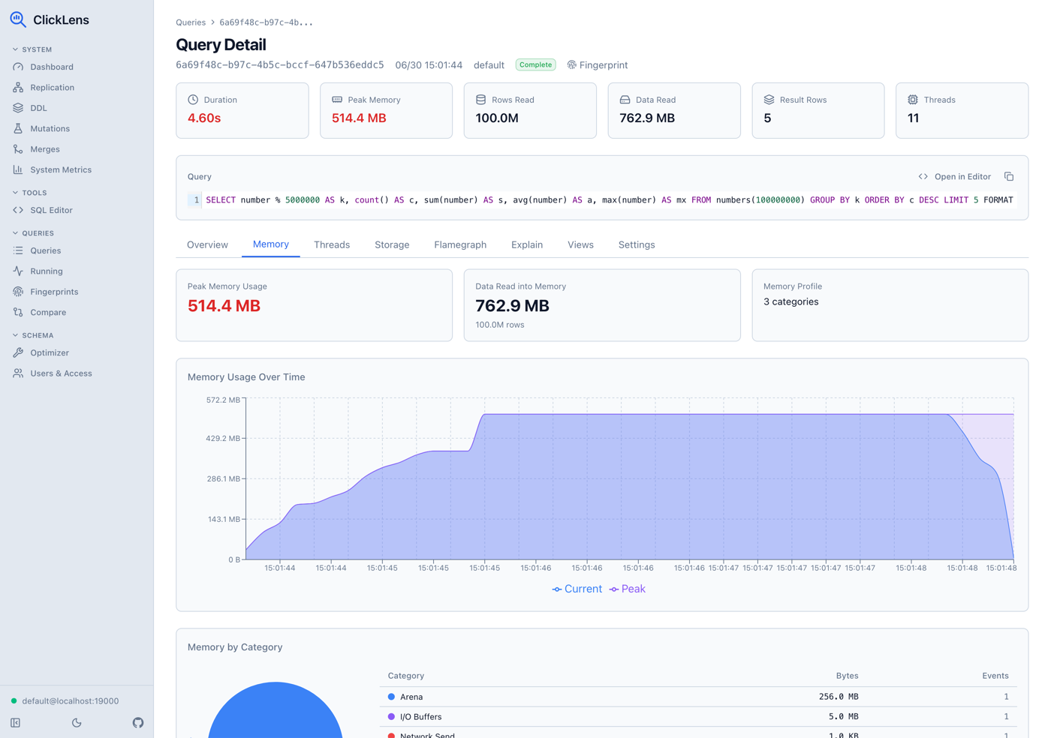Click the Rows Read database icon
The image size is (1051, 738).
(481, 100)
